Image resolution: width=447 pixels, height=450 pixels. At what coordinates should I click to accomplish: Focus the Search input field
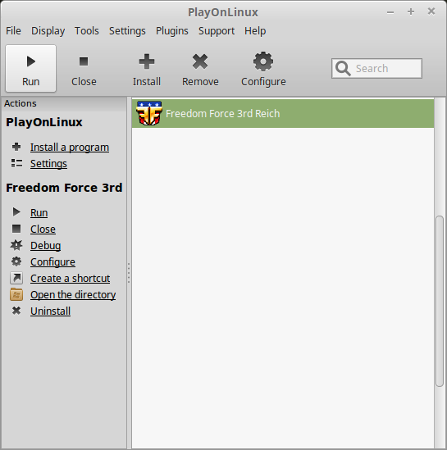click(x=376, y=68)
